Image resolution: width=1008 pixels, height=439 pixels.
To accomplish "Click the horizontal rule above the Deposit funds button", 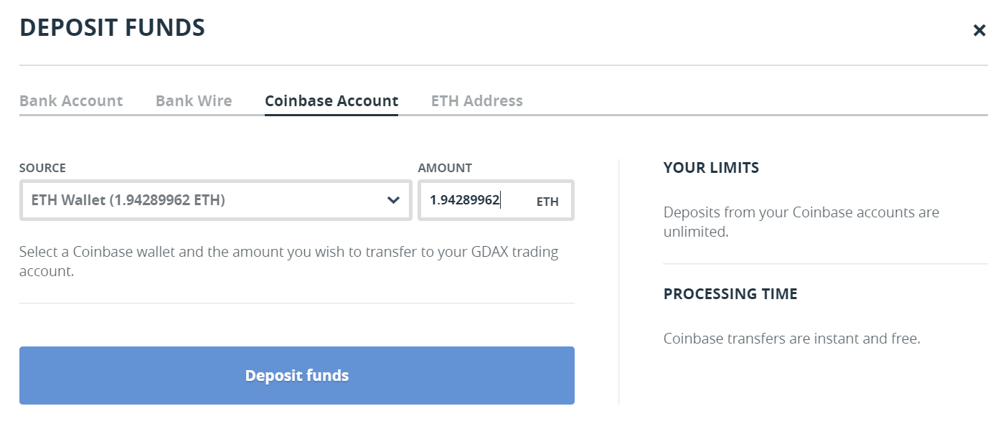I will [297, 303].
